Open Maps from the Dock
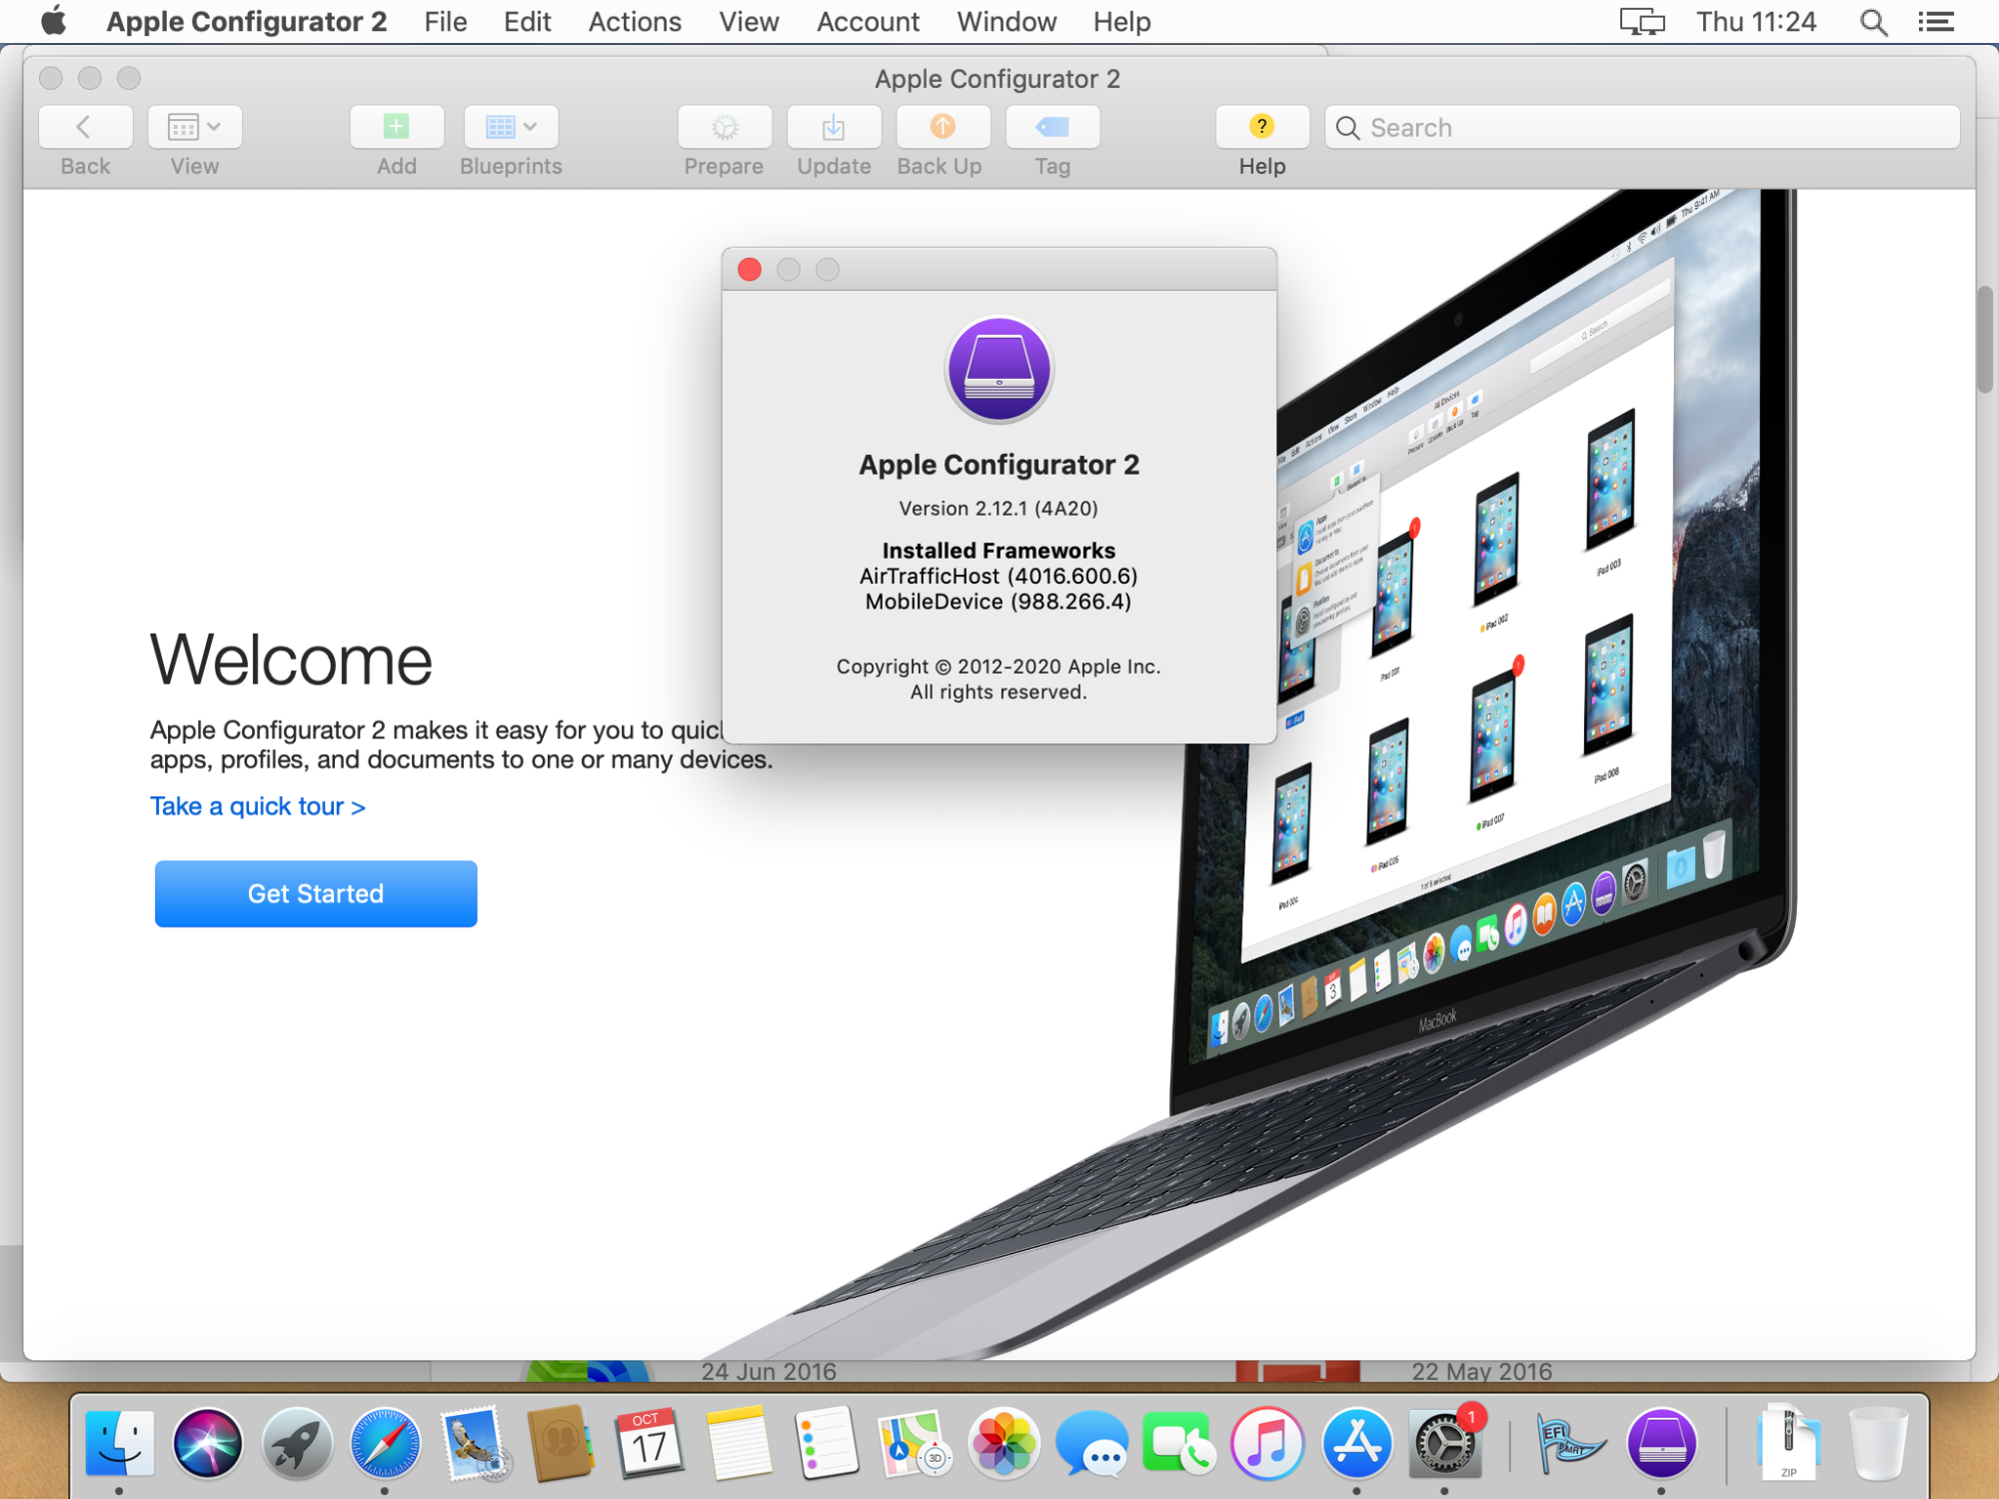Image resolution: width=1999 pixels, height=1499 pixels. [x=915, y=1443]
